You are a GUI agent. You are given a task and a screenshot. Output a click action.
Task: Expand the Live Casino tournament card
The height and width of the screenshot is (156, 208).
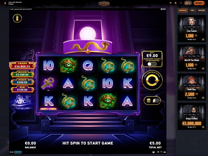pos(203,39)
